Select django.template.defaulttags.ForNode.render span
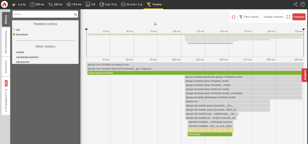The width and height of the screenshot is (308, 144). [243, 97]
